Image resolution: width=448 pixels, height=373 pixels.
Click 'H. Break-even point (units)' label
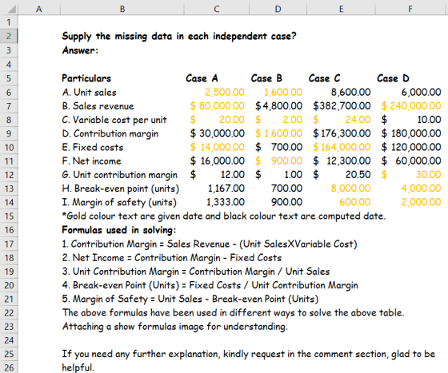pyautogui.click(x=121, y=188)
